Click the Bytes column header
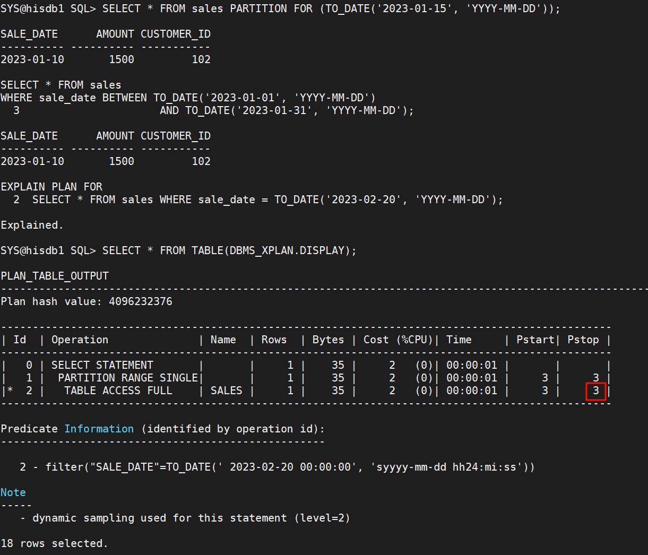This screenshot has width=648, height=555. point(328,340)
